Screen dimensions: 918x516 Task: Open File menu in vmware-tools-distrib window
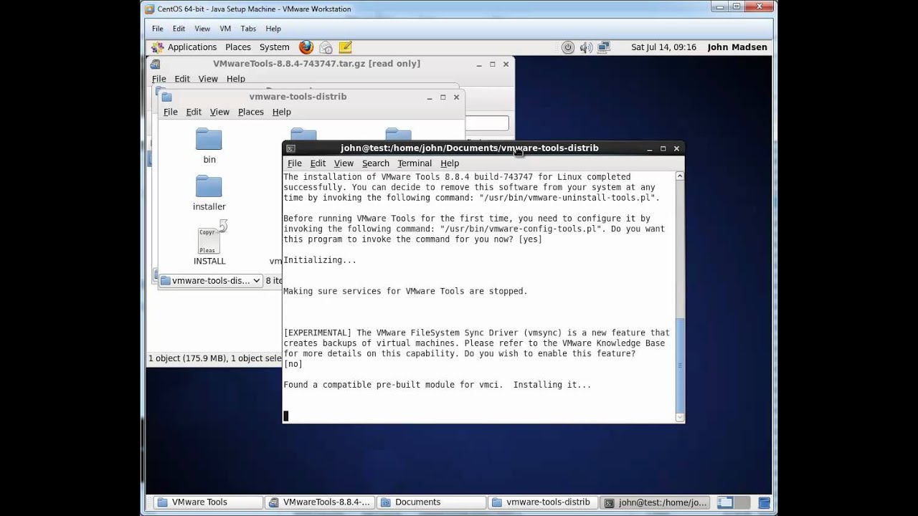click(170, 112)
